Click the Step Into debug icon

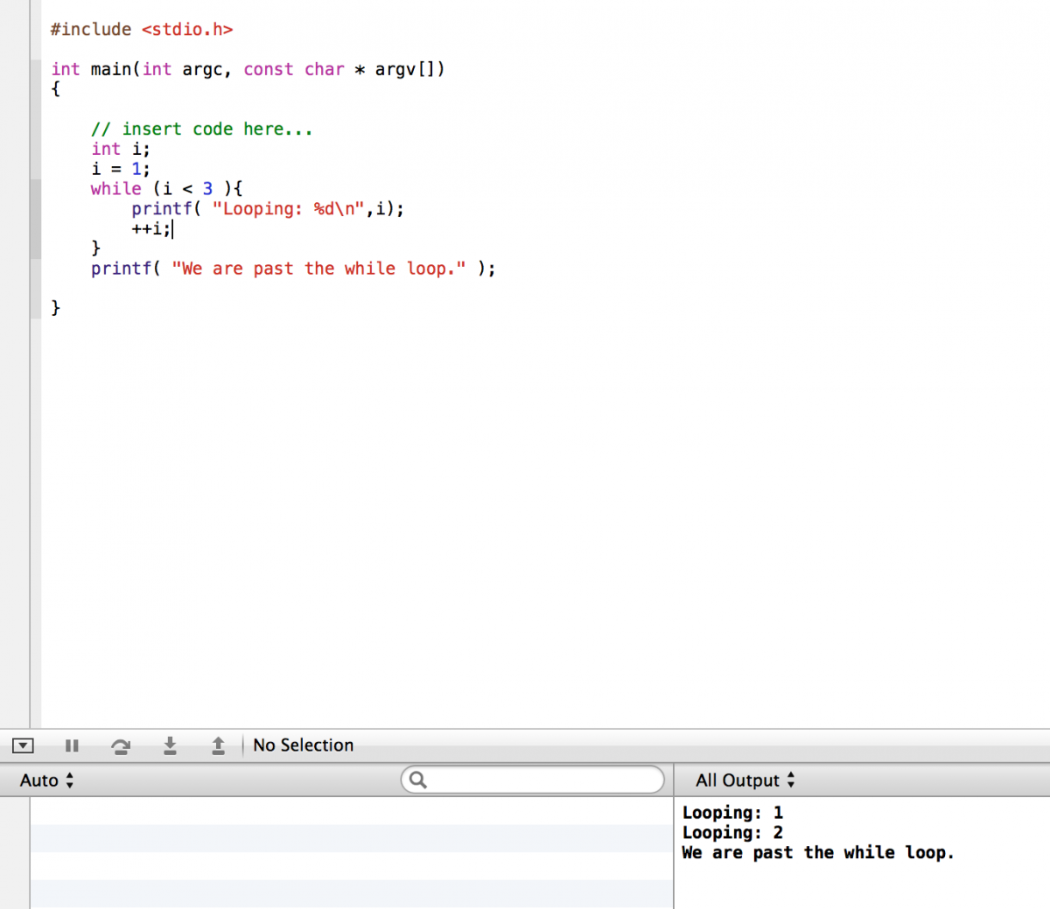pos(170,745)
